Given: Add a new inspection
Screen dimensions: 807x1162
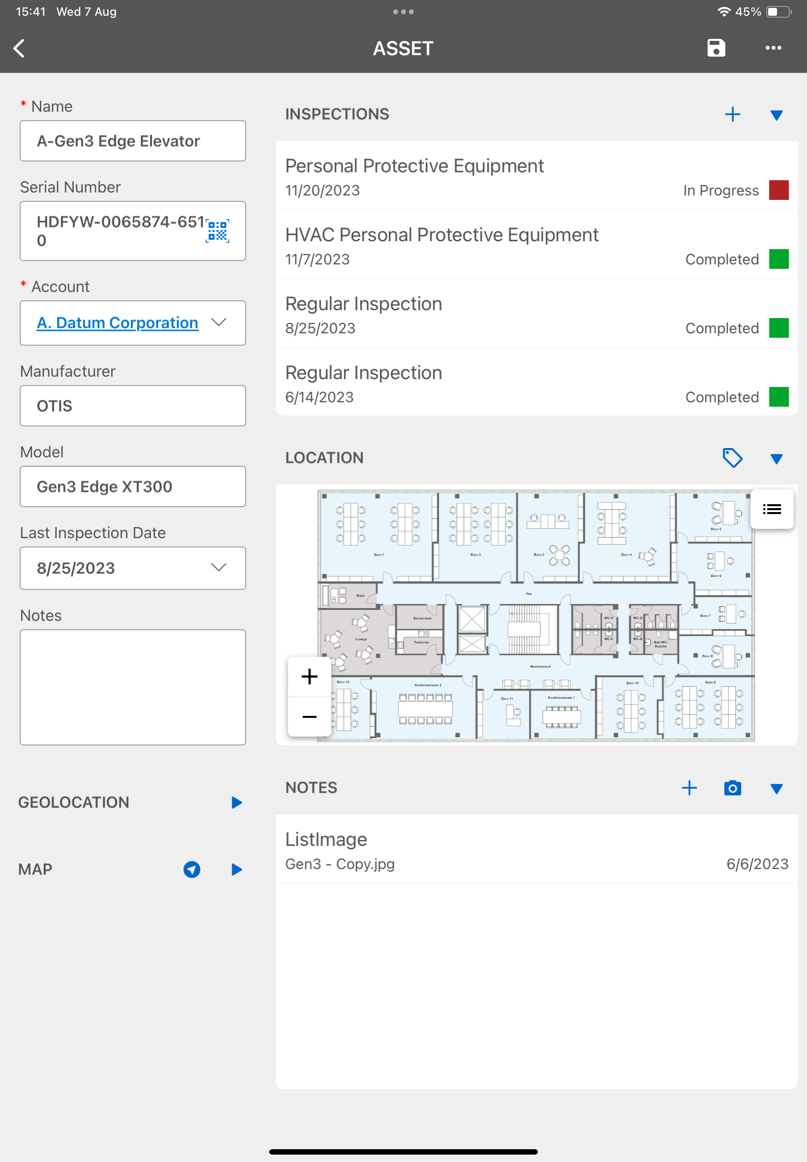Looking at the screenshot, I should [x=733, y=114].
